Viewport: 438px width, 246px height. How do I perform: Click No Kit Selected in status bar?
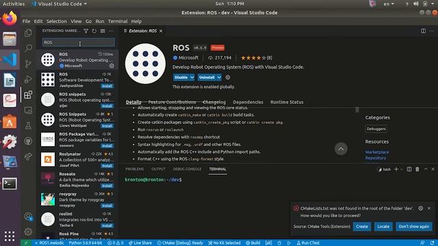pos(224,243)
